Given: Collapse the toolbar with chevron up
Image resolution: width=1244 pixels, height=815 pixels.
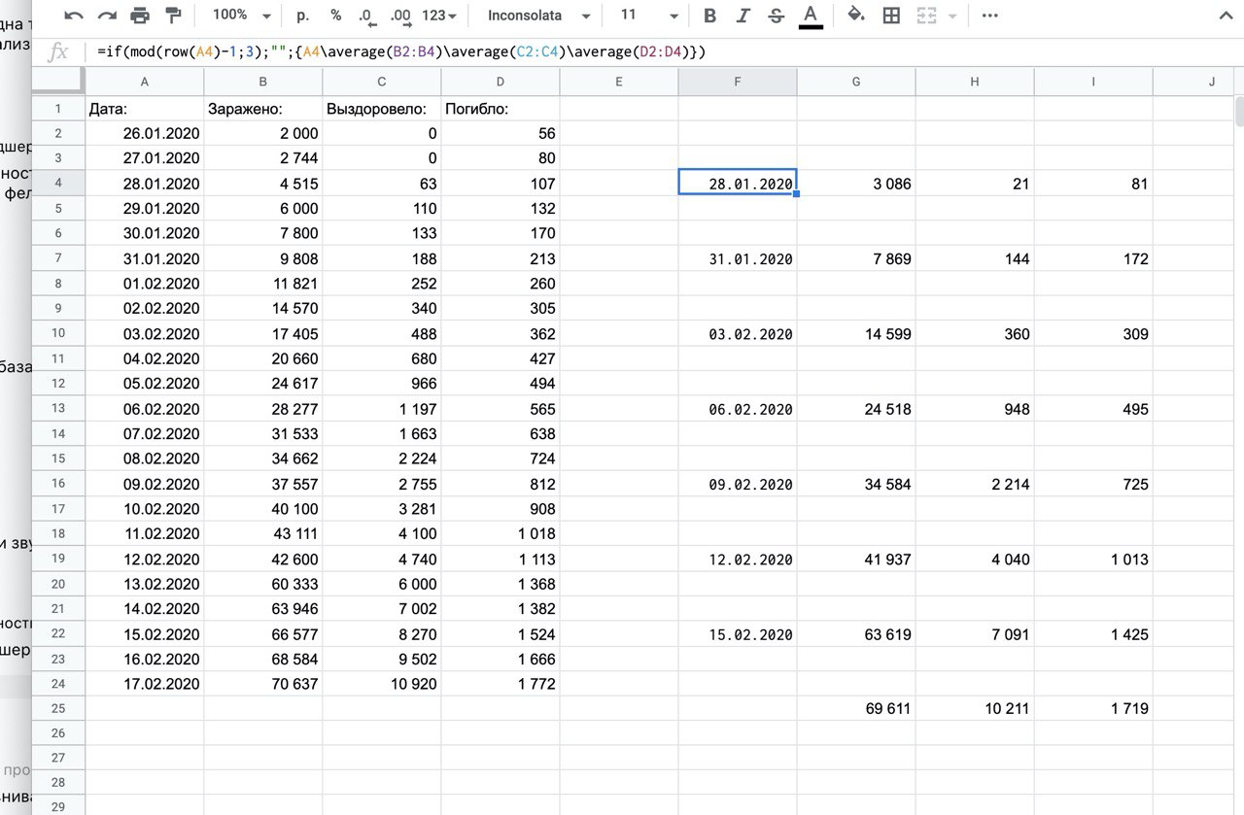Looking at the screenshot, I should (x=1226, y=16).
